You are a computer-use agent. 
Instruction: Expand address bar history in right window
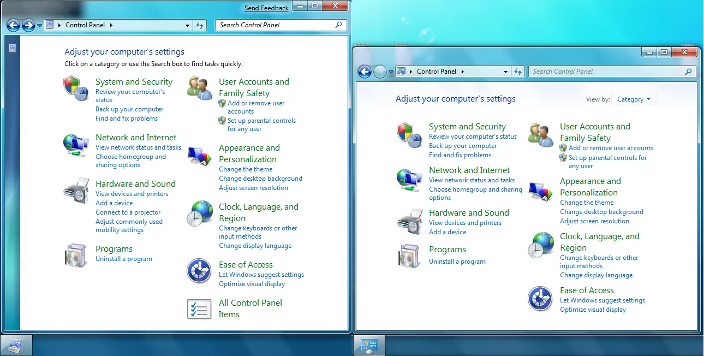[x=506, y=72]
